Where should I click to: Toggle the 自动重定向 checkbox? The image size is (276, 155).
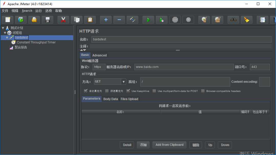pyautogui.click(x=86, y=91)
